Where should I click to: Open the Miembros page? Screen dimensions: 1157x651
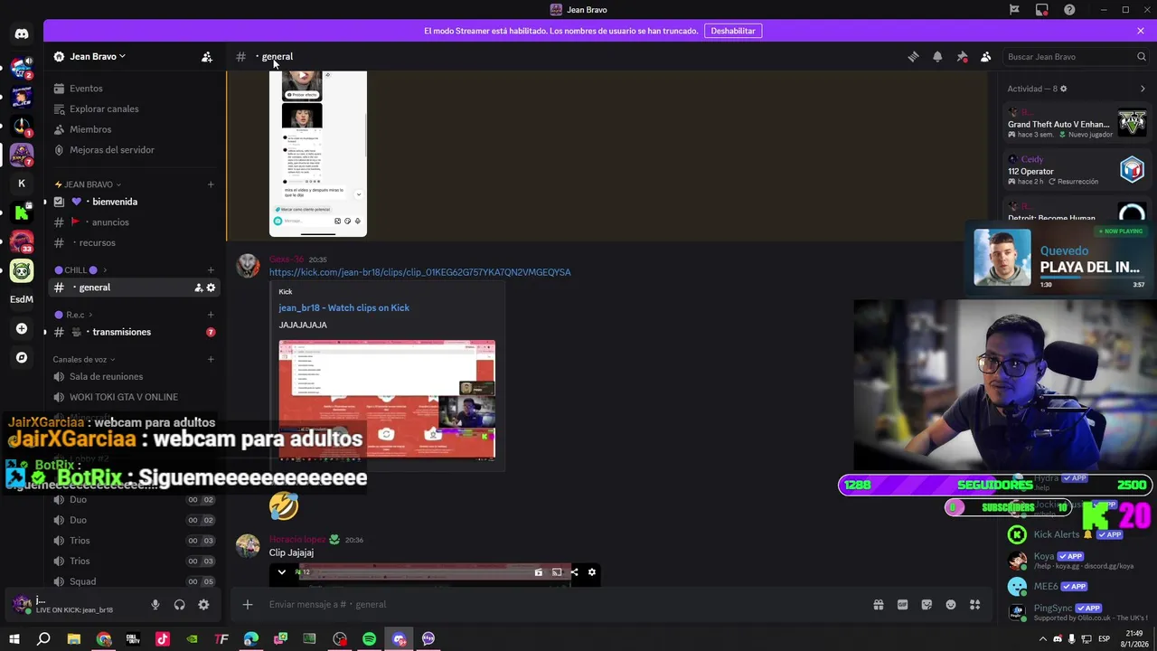click(134, 129)
